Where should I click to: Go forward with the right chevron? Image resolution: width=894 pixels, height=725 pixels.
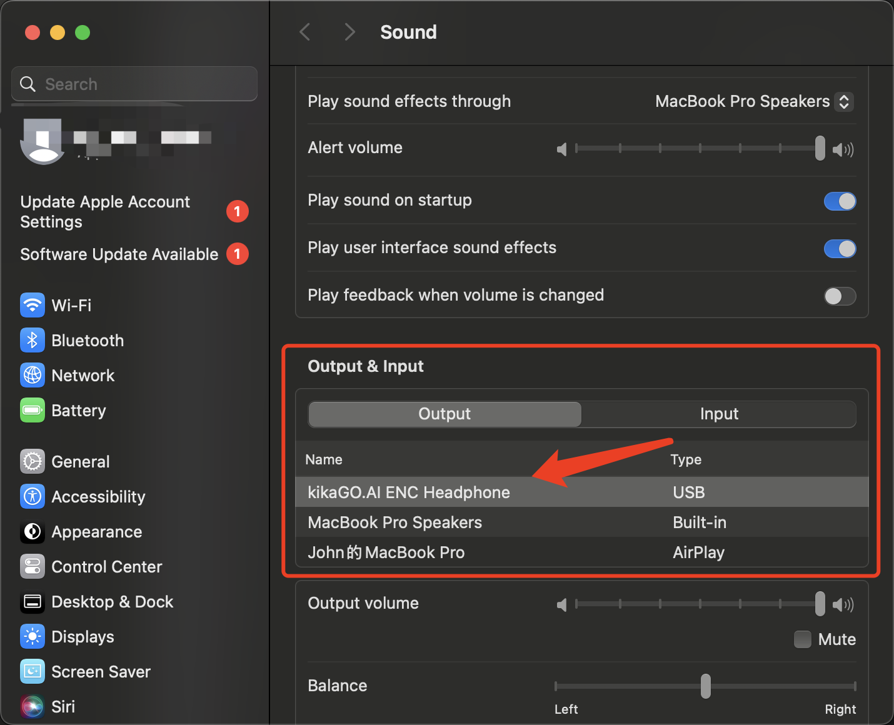349,32
